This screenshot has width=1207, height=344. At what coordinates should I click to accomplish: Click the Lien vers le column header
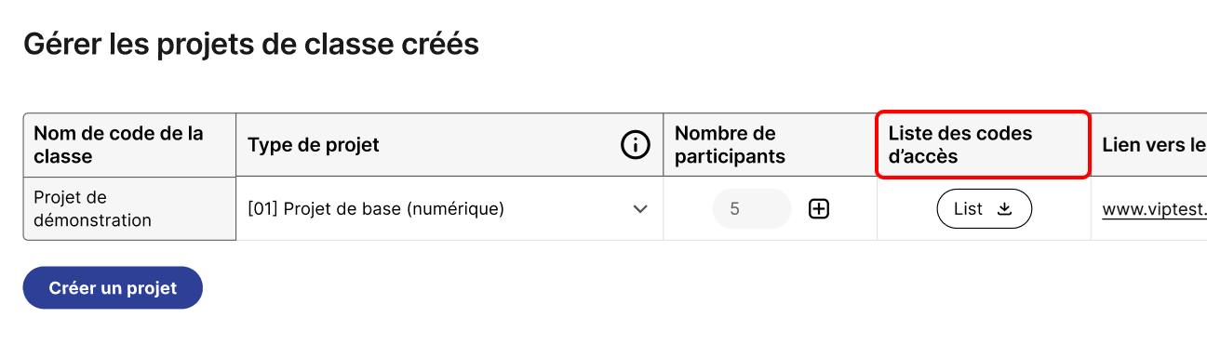tap(1154, 145)
